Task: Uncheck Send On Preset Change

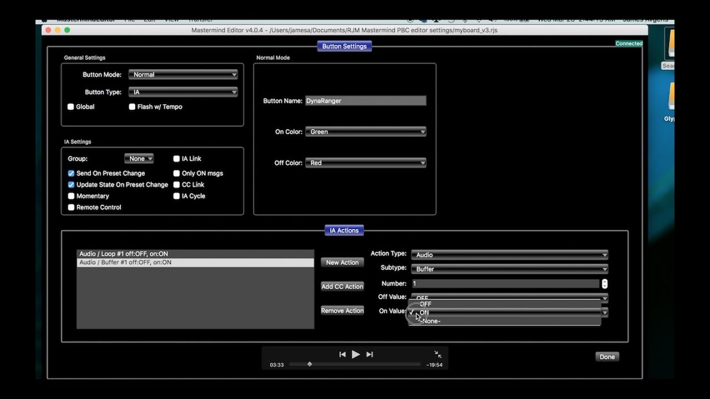Action: pyautogui.click(x=71, y=173)
